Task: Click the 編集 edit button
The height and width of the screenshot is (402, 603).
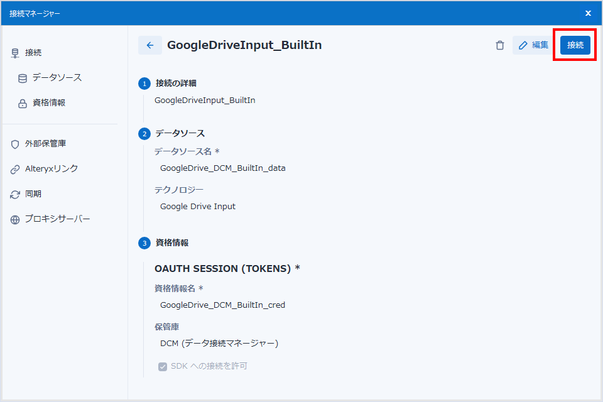Action: tap(533, 45)
